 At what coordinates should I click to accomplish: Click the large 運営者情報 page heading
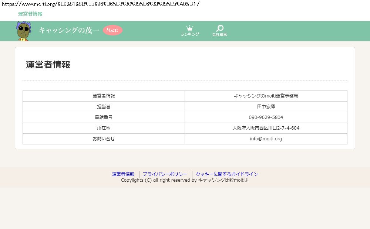click(x=48, y=65)
